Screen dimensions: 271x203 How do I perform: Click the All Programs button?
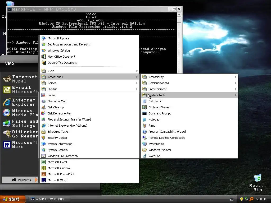coord(20,180)
